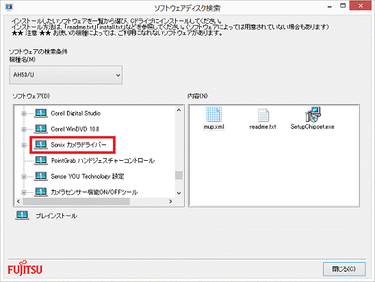The width and height of the screenshot is (375, 282).
Task: Select the Corel Digital Studio entry
Action: (x=76, y=114)
